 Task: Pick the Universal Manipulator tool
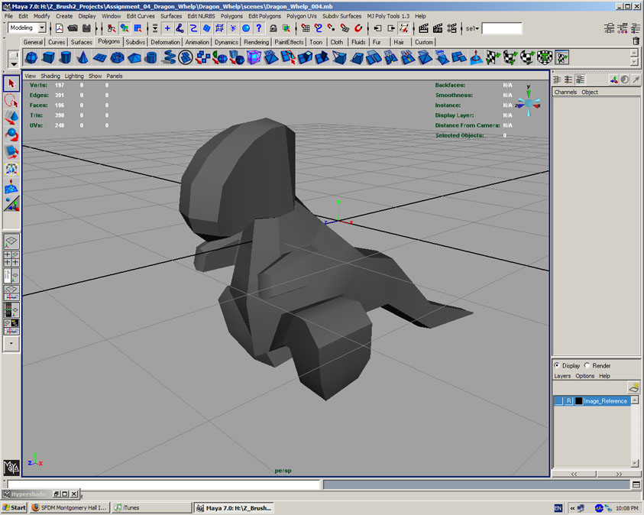(11, 169)
